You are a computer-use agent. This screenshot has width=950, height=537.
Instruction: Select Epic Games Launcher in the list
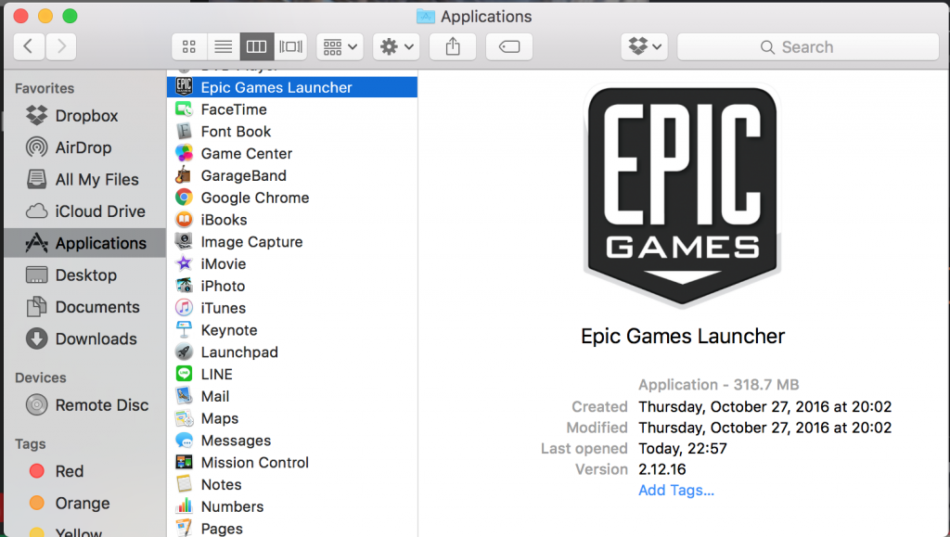[292, 87]
